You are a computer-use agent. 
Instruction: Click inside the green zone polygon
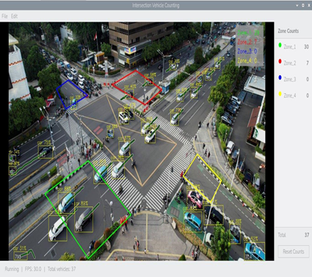pos(88,208)
